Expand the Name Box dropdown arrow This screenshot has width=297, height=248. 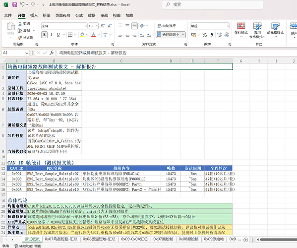coord(27,53)
